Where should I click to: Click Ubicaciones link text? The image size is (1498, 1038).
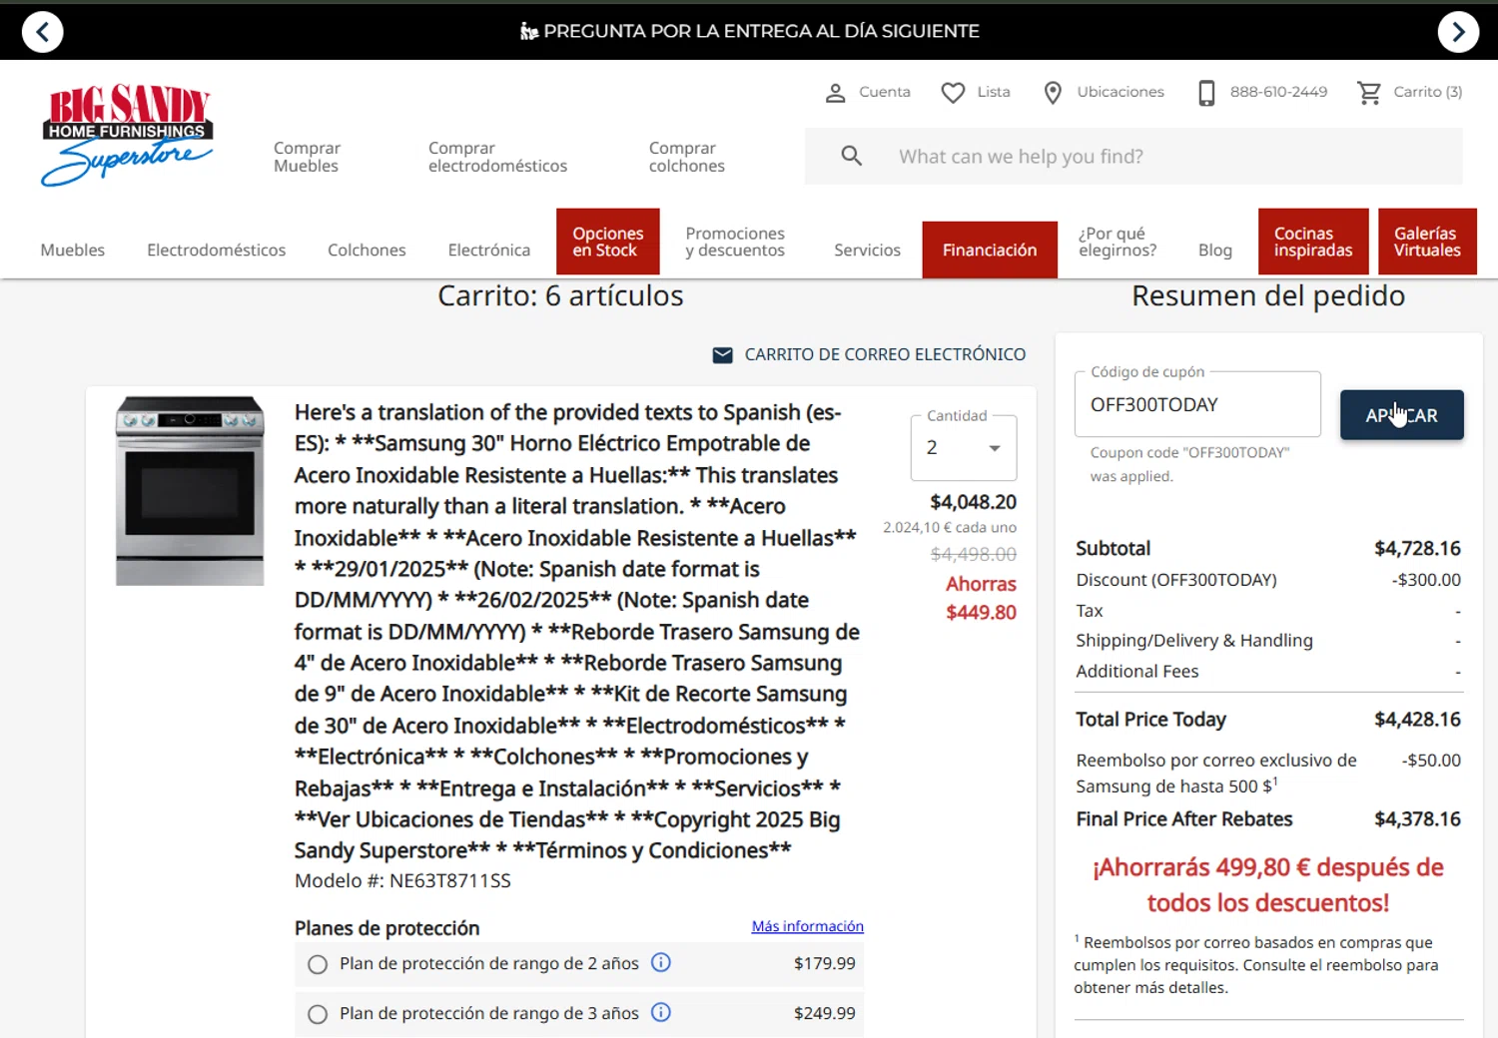1121,92
